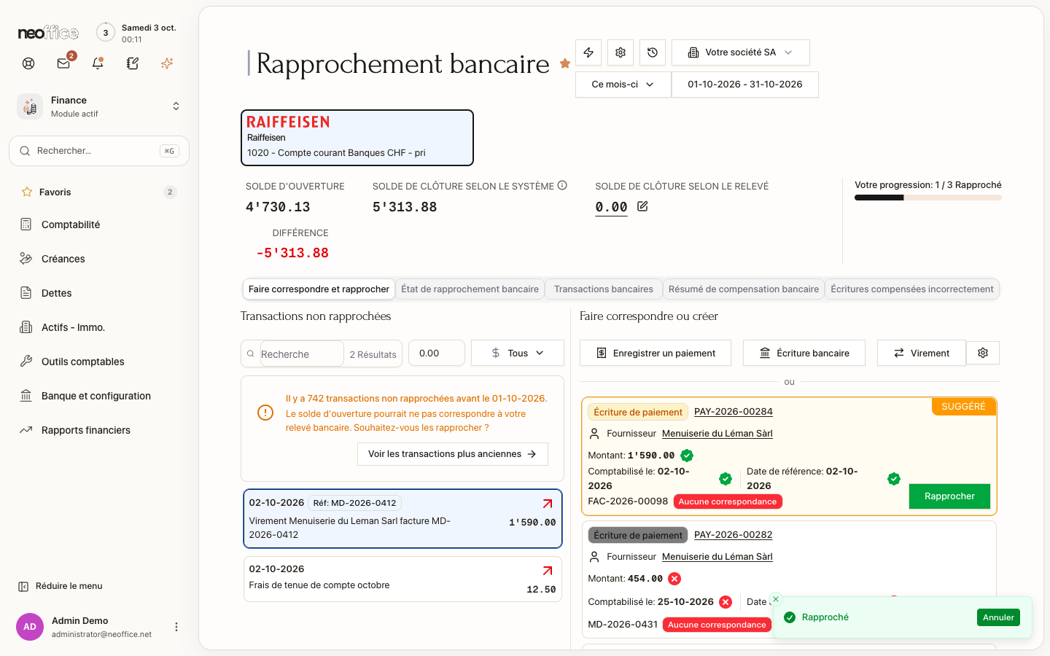Open the gear icon next to Virement
Viewport: 1050px width, 656px height.
coord(983,353)
